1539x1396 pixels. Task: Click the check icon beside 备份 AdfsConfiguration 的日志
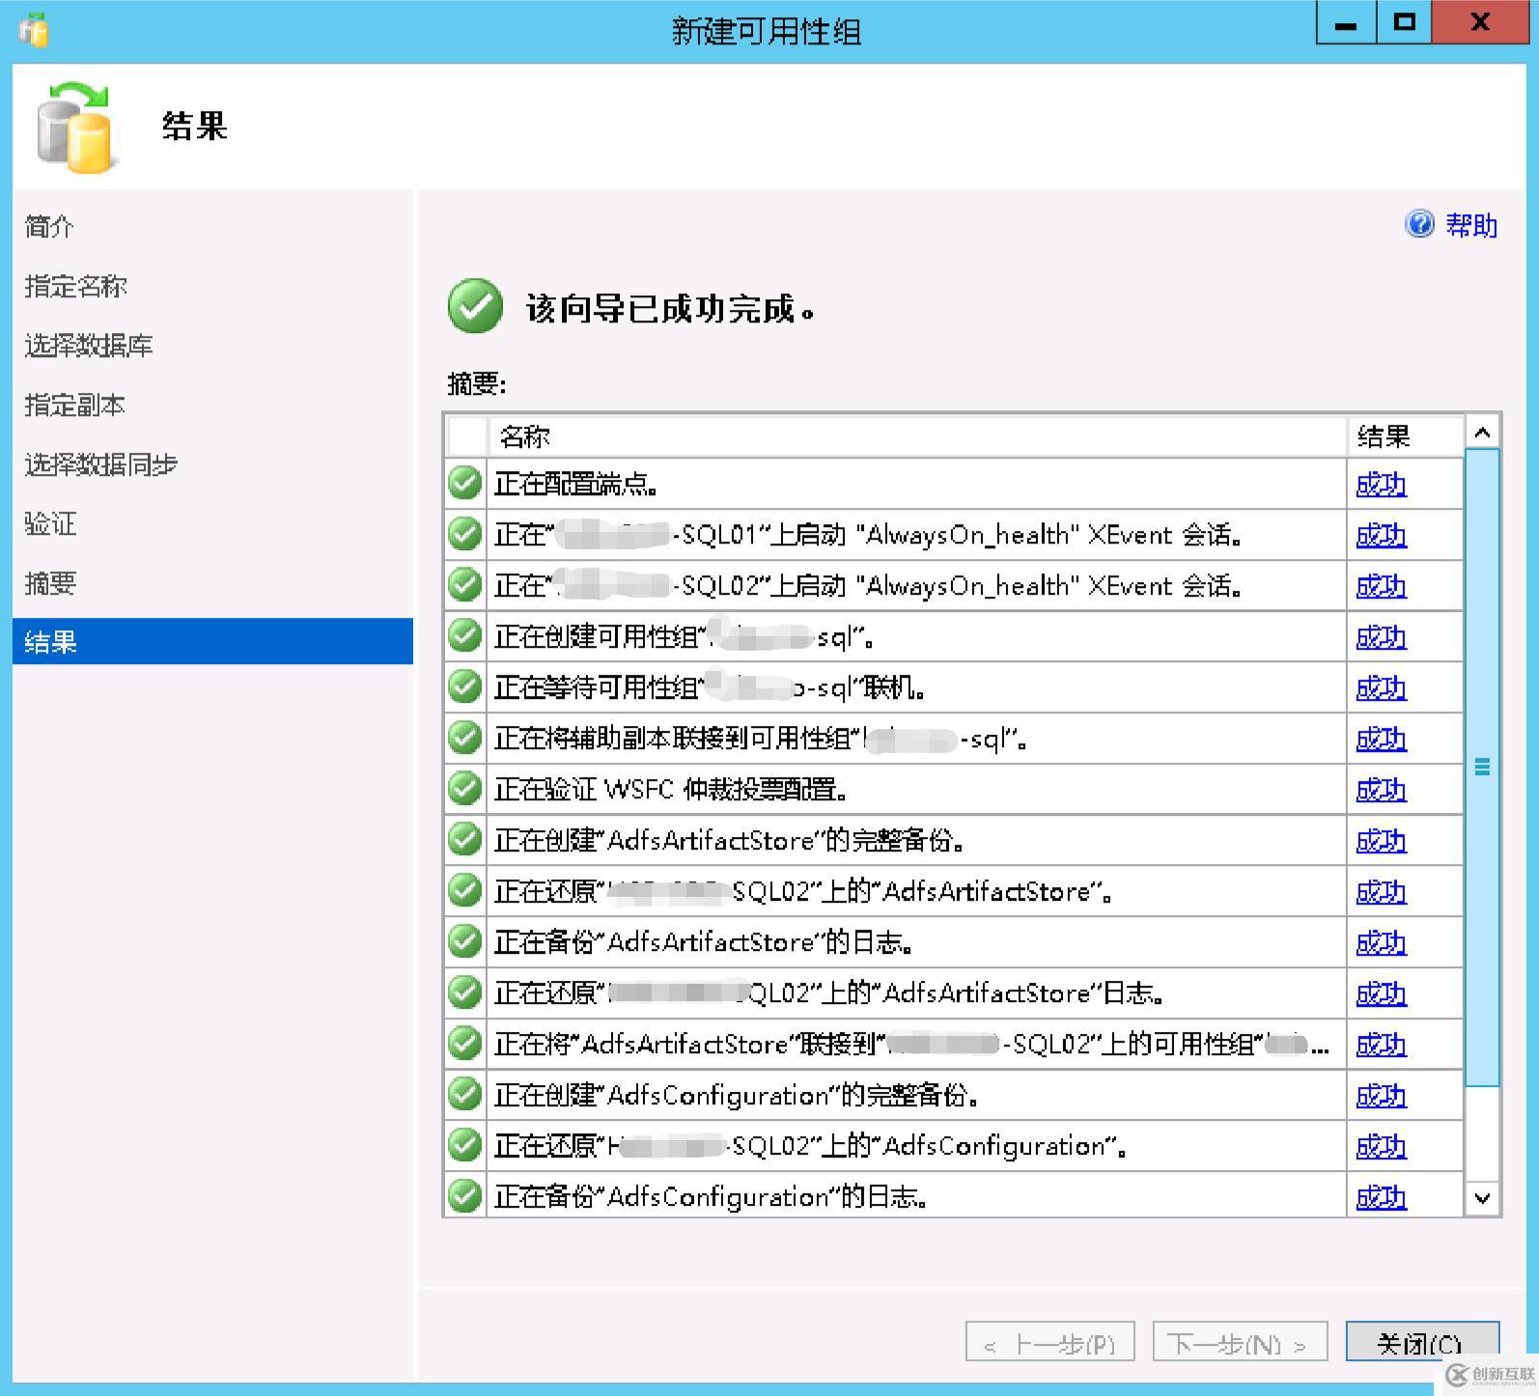(465, 1196)
